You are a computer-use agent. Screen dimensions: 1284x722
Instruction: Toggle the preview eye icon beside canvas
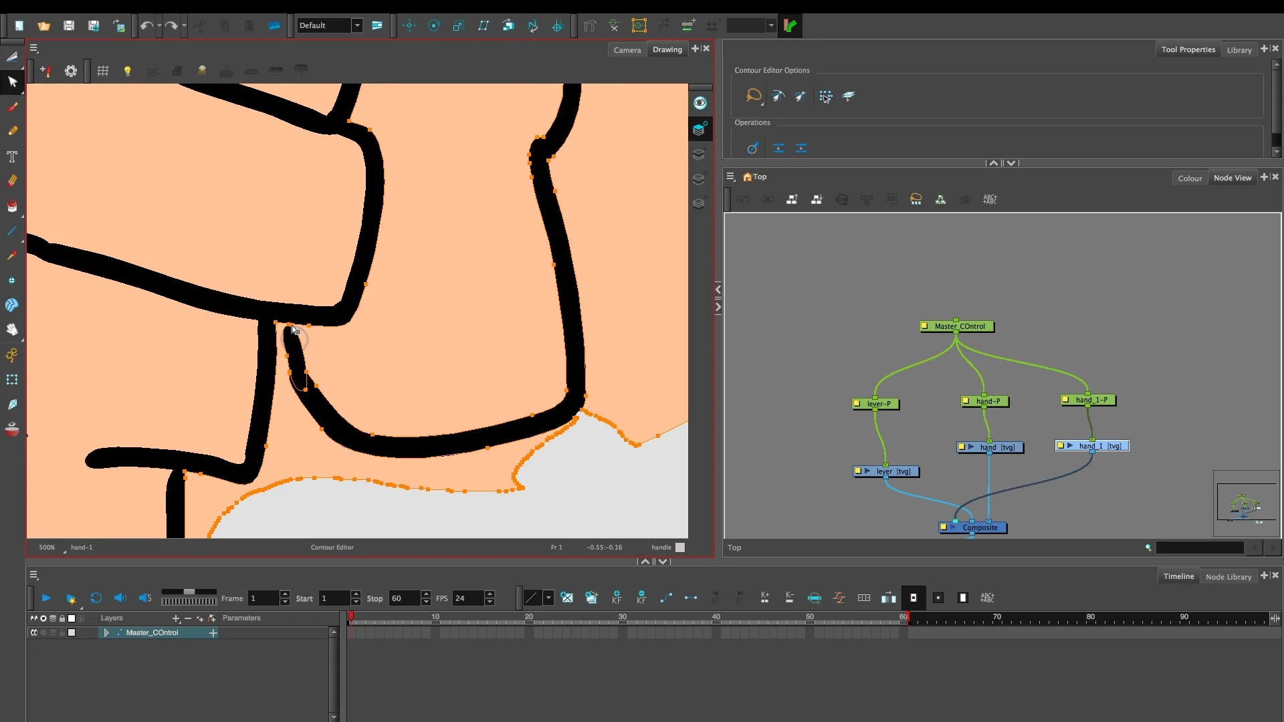click(700, 103)
